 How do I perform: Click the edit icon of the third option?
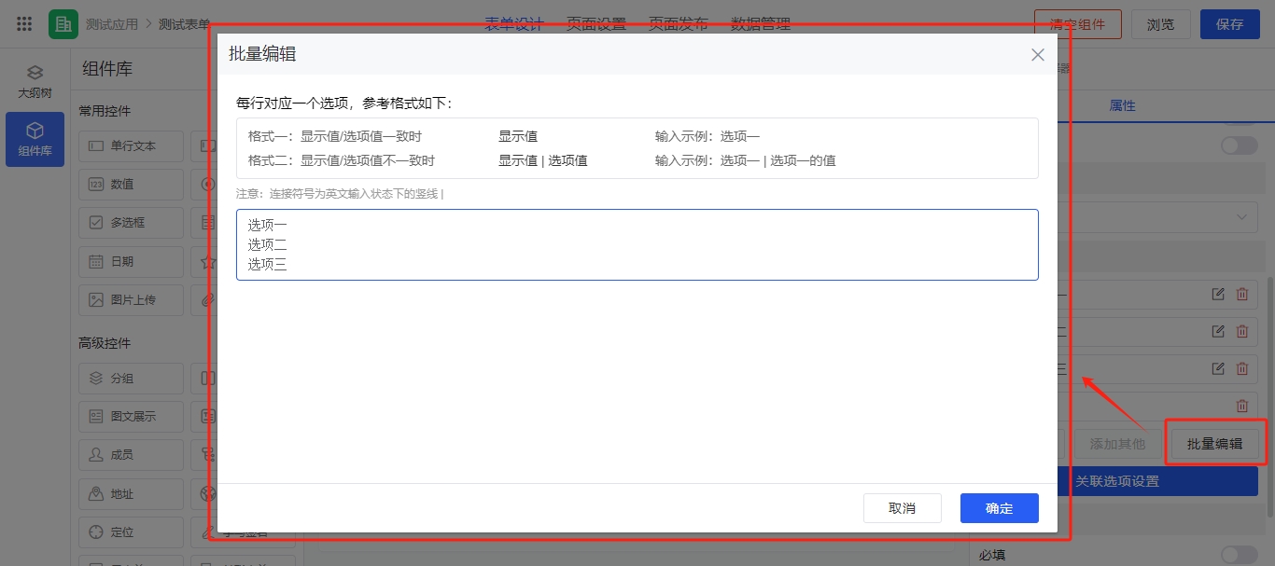pyautogui.click(x=1217, y=368)
